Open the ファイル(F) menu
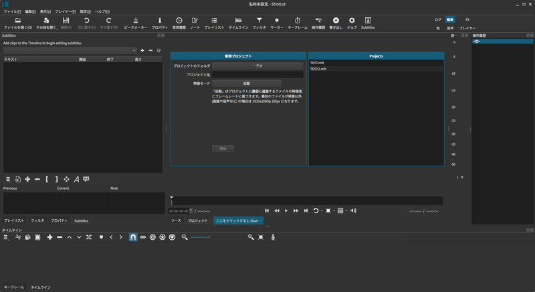Screen dimensions: 535x292 coord(12,11)
